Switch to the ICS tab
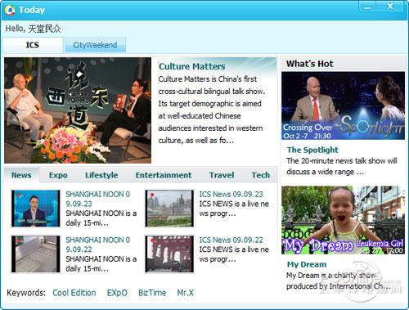409x310 pixels. 33,45
